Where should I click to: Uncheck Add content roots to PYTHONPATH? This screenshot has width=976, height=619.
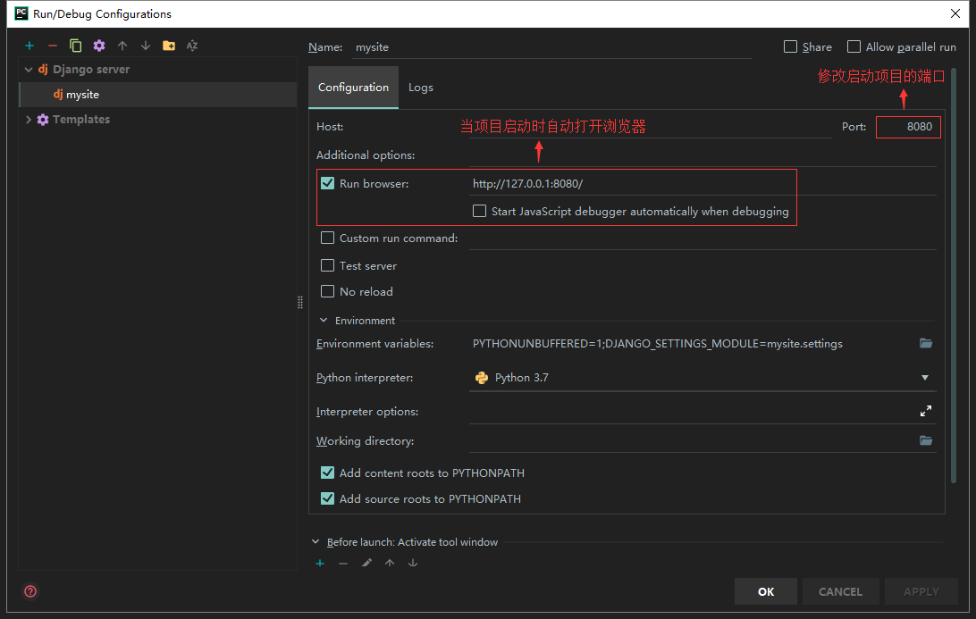pyautogui.click(x=327, y=473)
